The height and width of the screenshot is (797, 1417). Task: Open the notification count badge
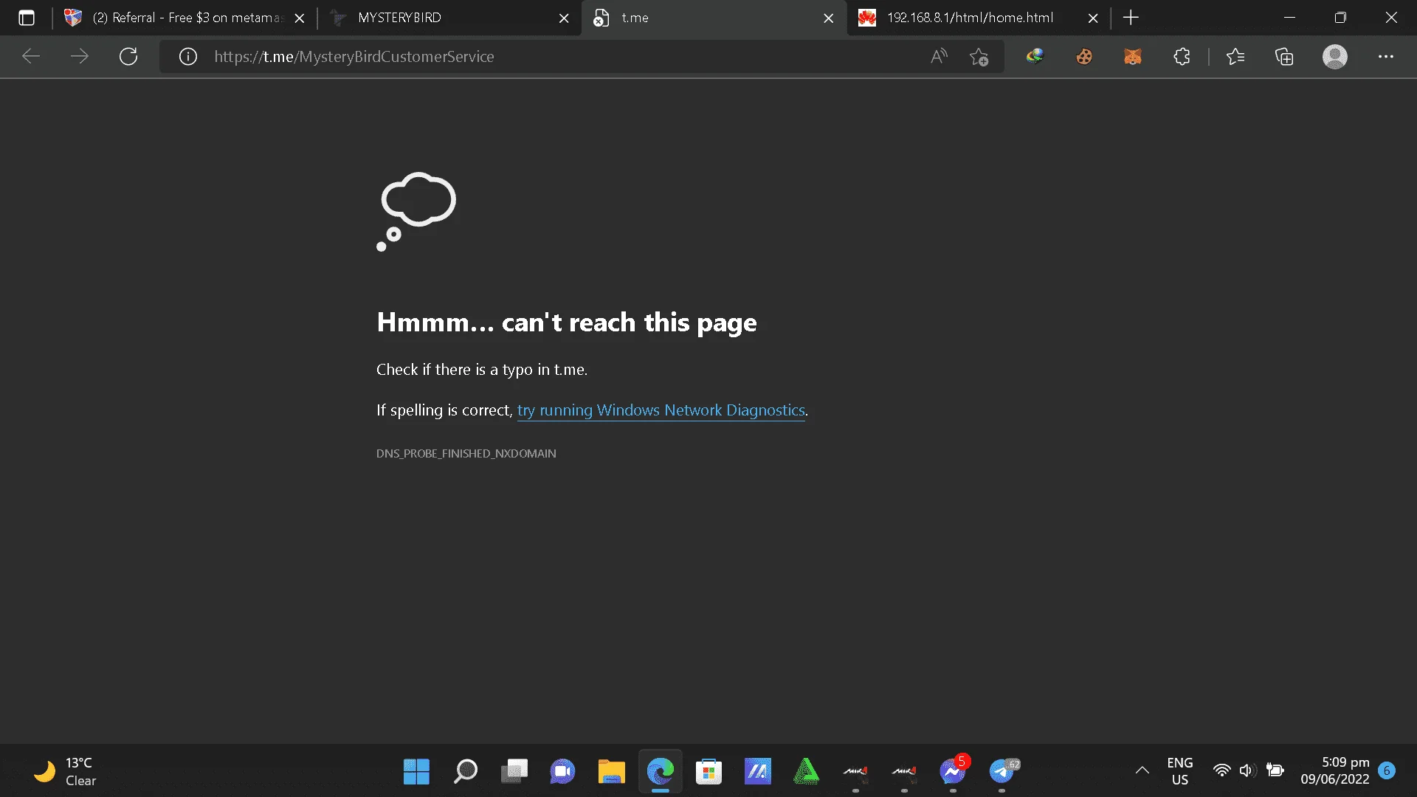(1387, 771)
